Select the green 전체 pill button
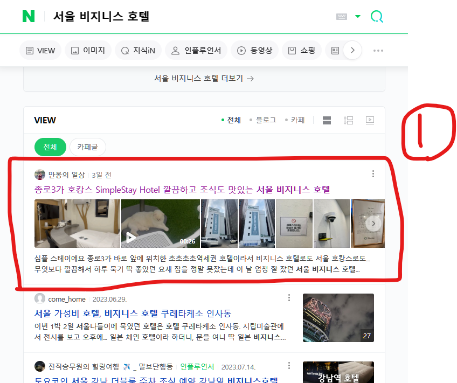Screen dimensions: 457x383 point(50,147)
